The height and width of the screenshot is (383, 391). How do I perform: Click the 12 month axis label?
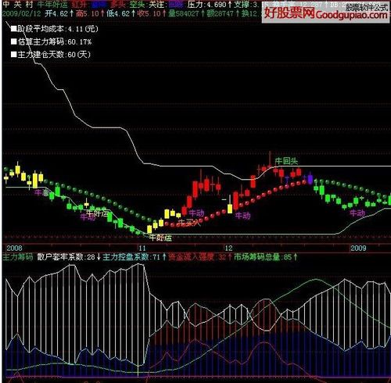228,248
